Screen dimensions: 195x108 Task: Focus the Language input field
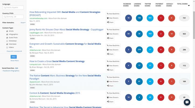coord(13,8)
